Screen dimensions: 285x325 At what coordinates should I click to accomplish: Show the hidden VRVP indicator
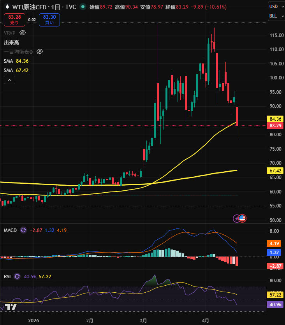(x=23, y=33)
